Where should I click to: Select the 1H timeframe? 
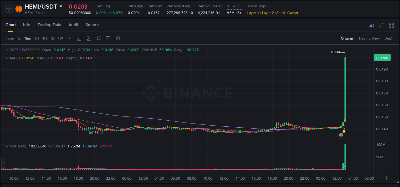(x=37, y=38)
